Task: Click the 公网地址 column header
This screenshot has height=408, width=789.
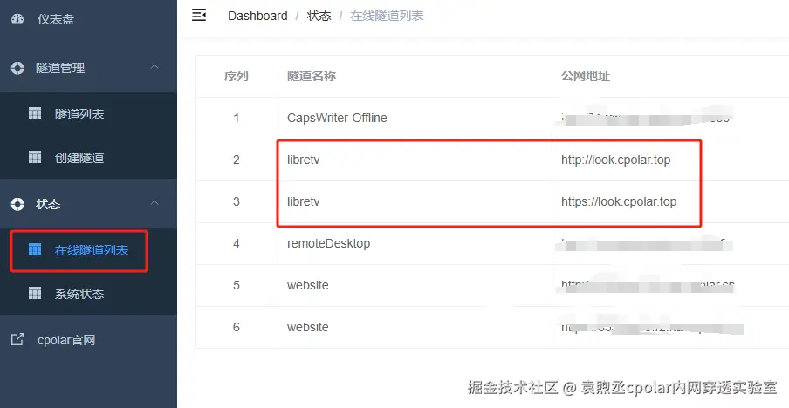Action: tap(586, 77)
